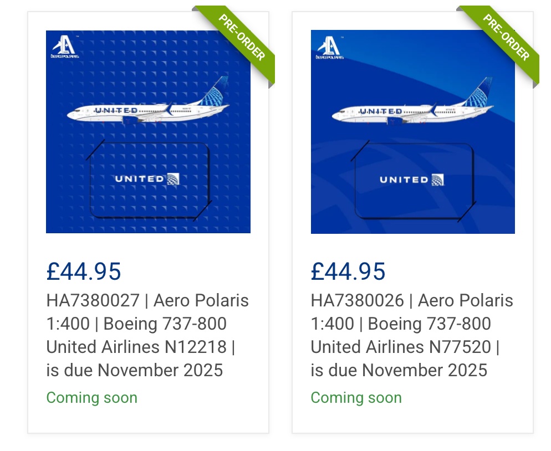Click "United Airlines N12218" title text
Viewport: 551px width, 451px height.
[x=136, y=347]
